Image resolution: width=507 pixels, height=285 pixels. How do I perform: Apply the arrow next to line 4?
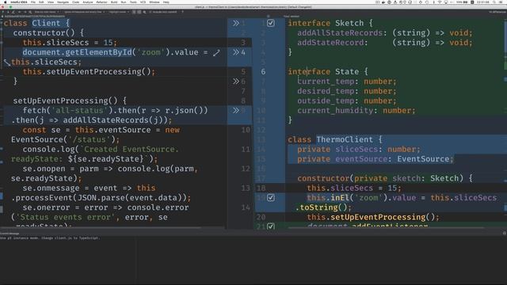236,52
